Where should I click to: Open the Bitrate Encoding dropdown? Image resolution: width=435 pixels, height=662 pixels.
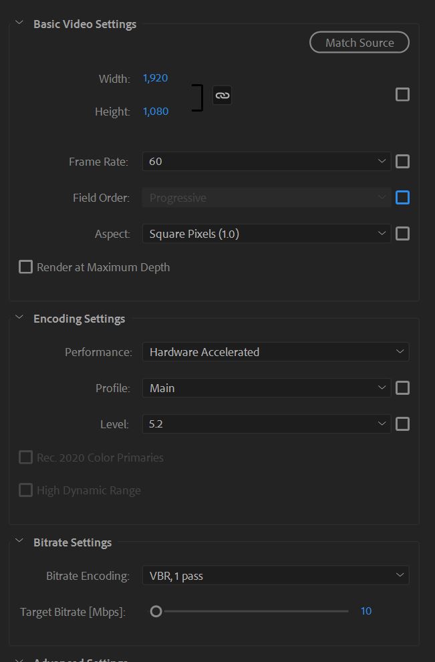pyautogui.click(x=275, y=576)
